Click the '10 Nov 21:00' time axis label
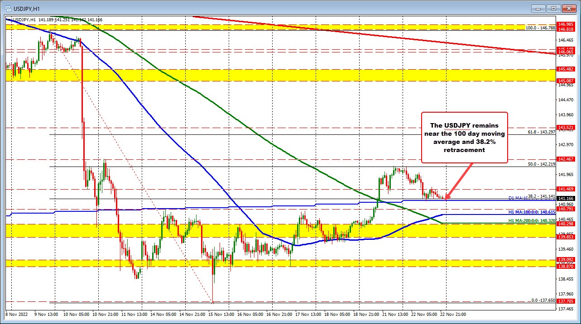 point(106,314)
